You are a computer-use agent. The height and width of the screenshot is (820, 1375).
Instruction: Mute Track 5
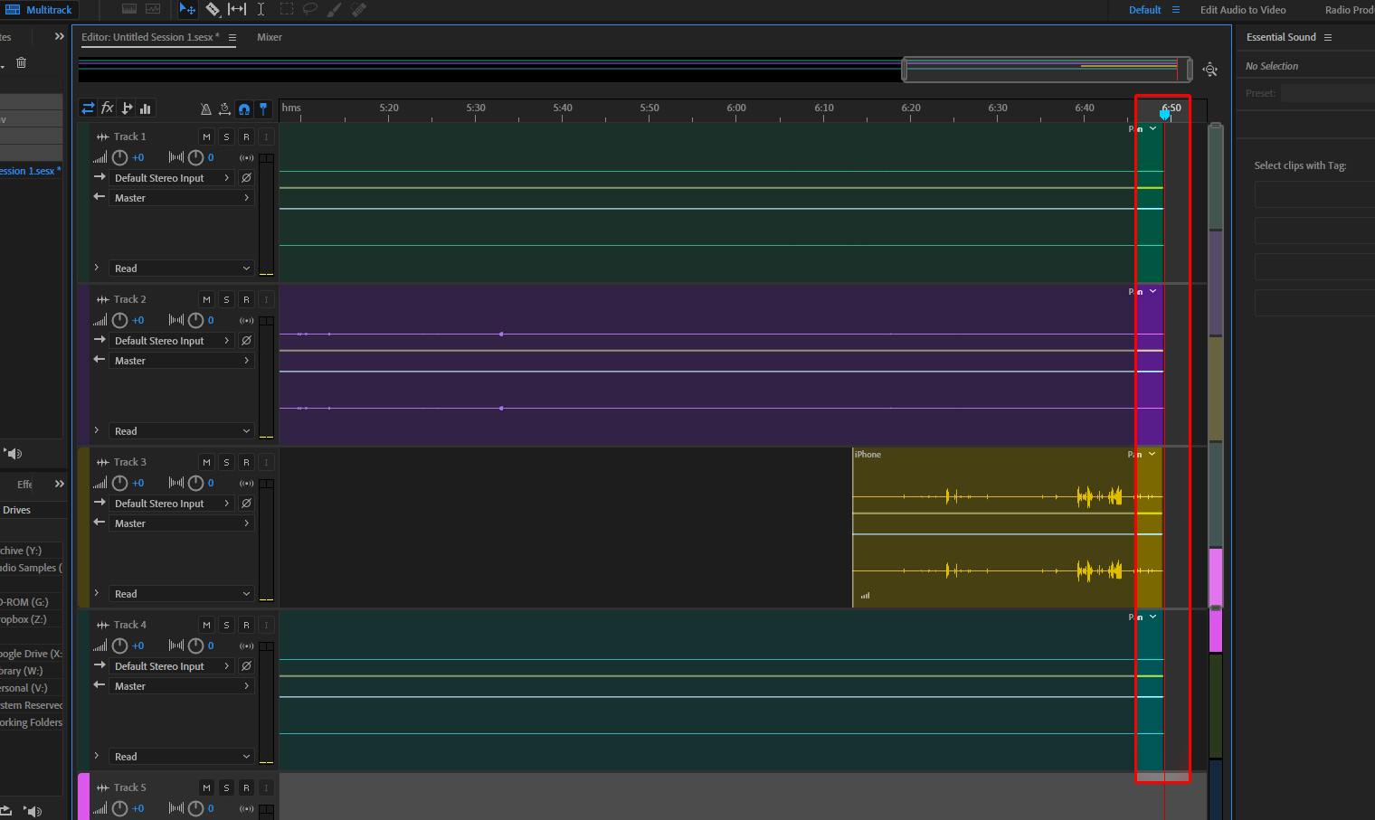(x=206, y=787)
